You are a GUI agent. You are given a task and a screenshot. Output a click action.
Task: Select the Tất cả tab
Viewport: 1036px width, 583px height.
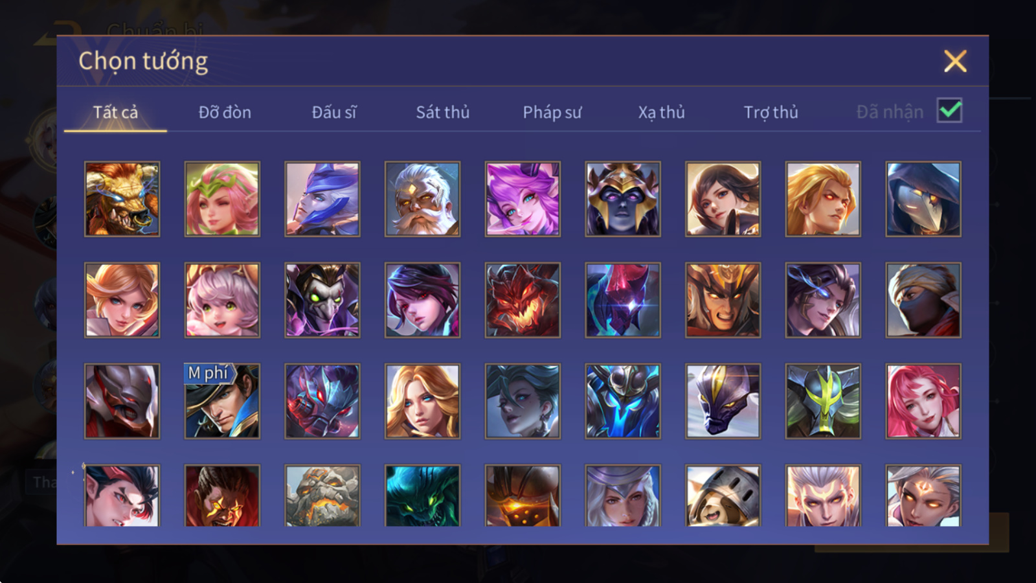pyautogui.click(x=115, y=112)
